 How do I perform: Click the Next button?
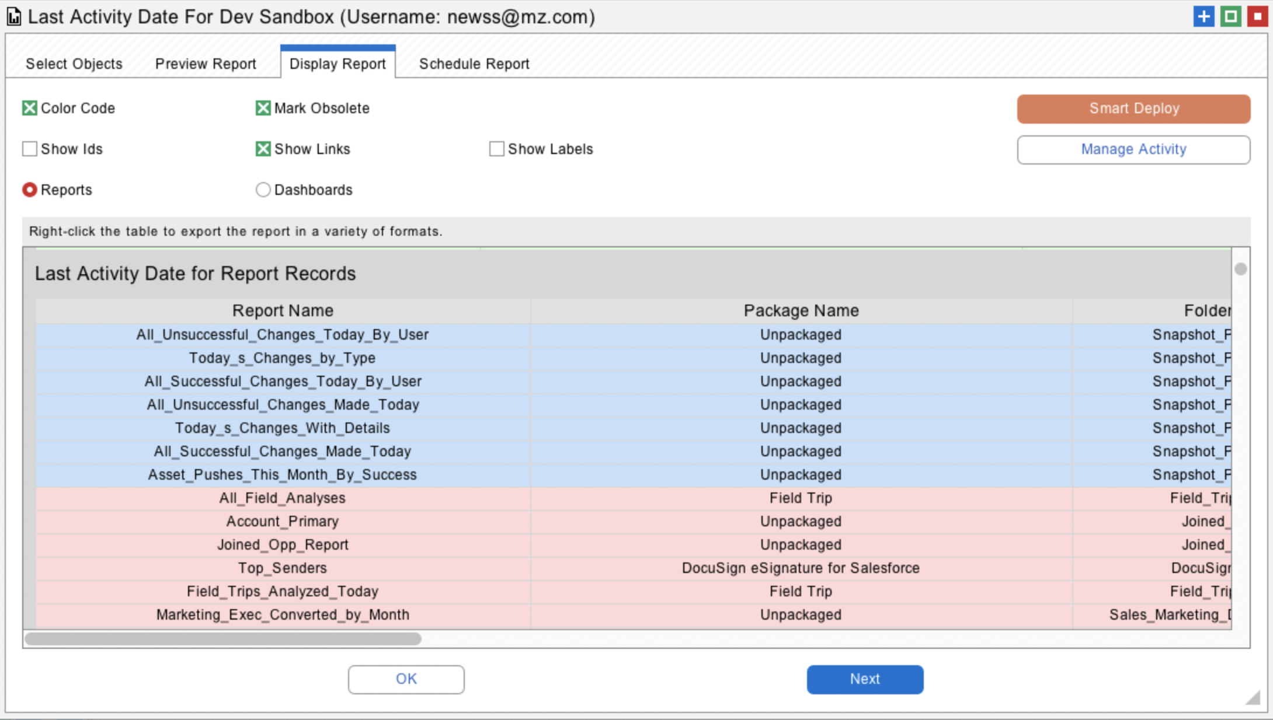pyautogui.click(x=865, y=679)
